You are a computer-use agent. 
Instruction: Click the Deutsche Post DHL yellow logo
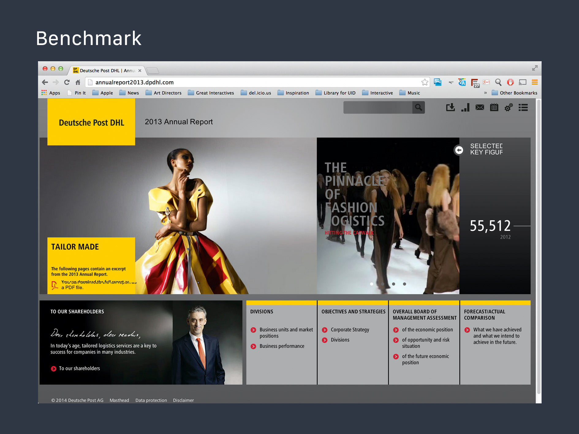coord(91,122)
